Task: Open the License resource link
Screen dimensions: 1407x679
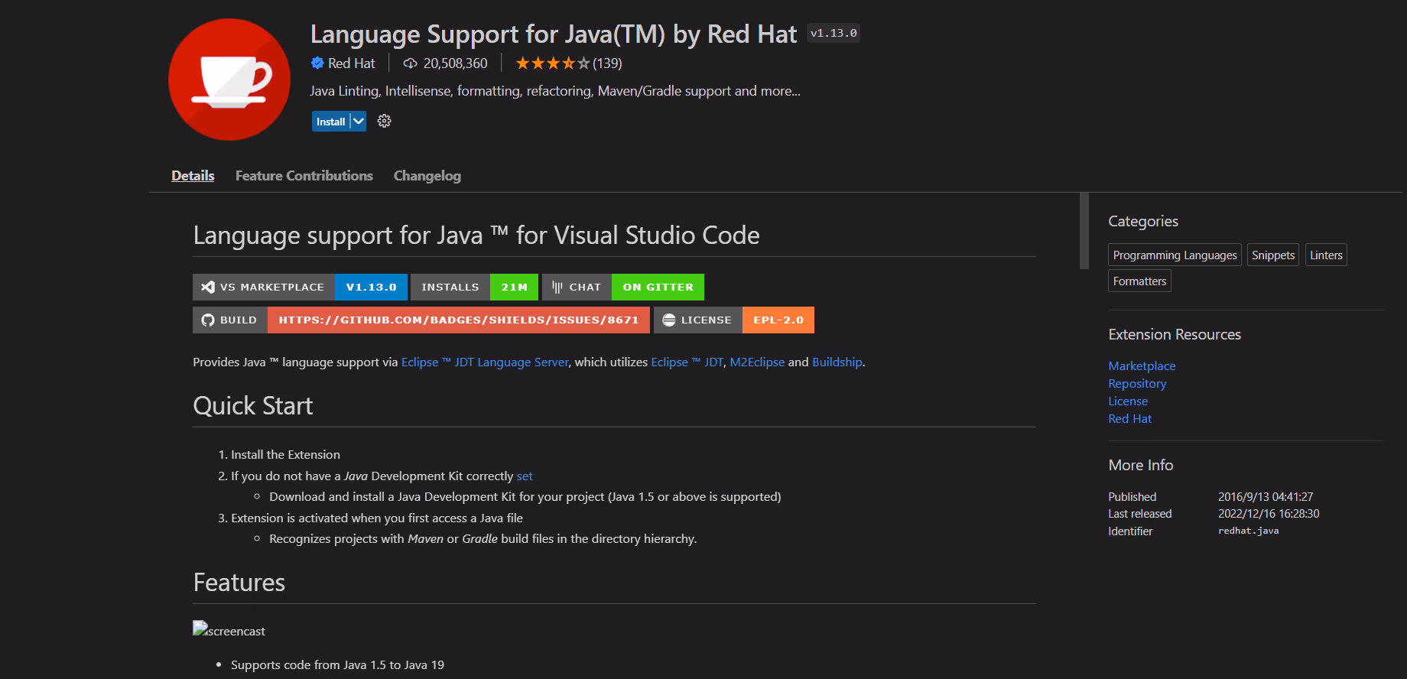Action: pos(1128,401)
